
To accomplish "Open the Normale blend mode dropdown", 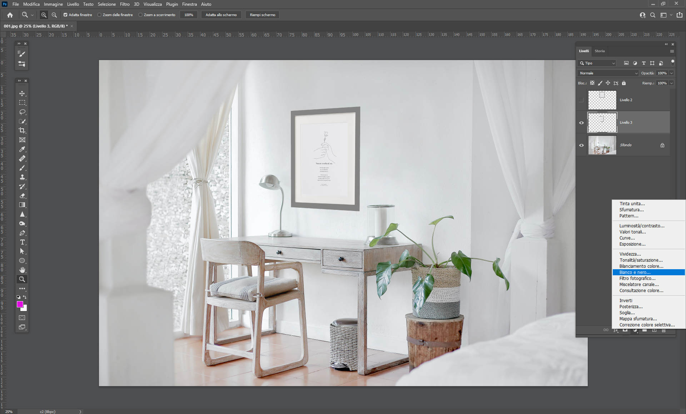I will pyautogui.click(x=608, y=73).
